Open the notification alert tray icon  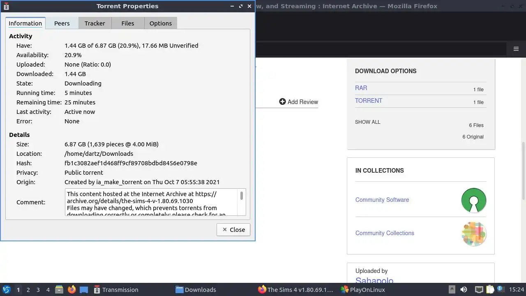(501, 289)
